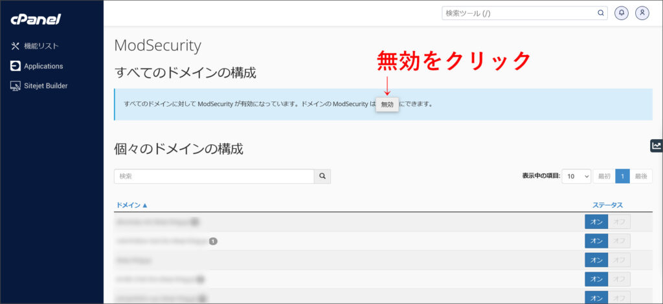Click the 表示中の項目 label

pyautogui.click(x=541, y=176)
